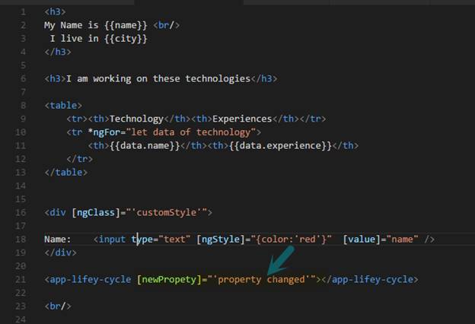
Task: Click the closing div tag on line 19
Action: pyautogui.click(x=61, y=253)
